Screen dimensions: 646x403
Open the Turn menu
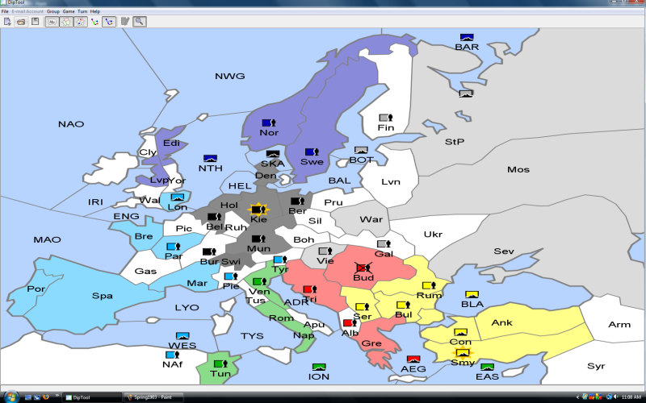[x=82, y=11]
